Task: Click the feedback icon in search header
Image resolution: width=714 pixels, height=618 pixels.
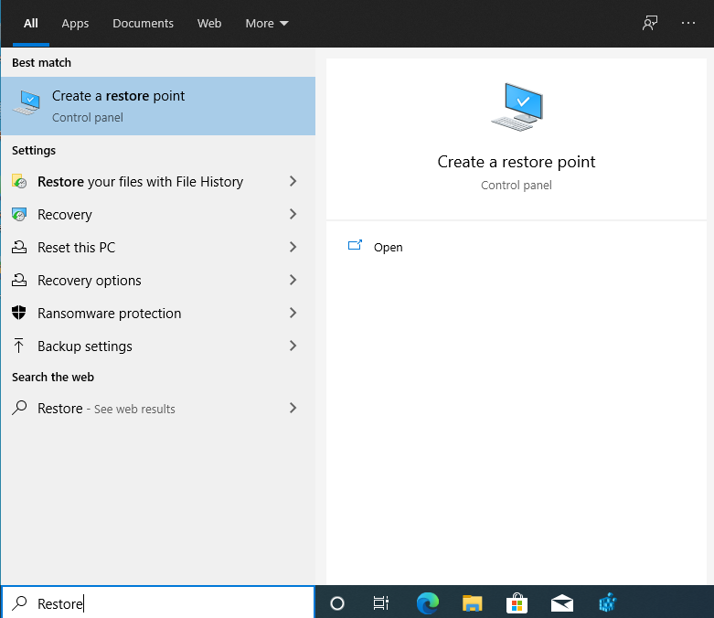Action: pyautogui.click(x=650, y=23)
